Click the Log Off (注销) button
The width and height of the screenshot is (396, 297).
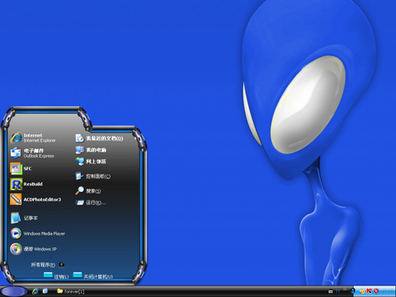tap(56, 276)
